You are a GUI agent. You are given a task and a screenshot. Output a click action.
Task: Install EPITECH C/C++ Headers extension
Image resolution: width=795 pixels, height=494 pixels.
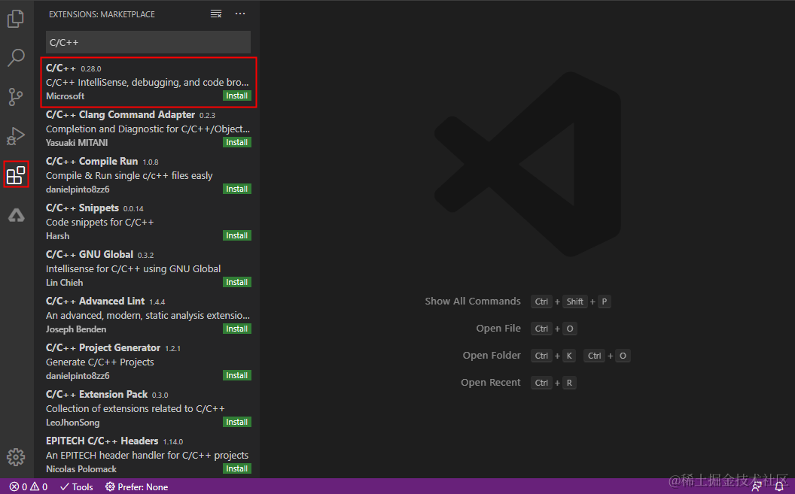click(237, 468)
